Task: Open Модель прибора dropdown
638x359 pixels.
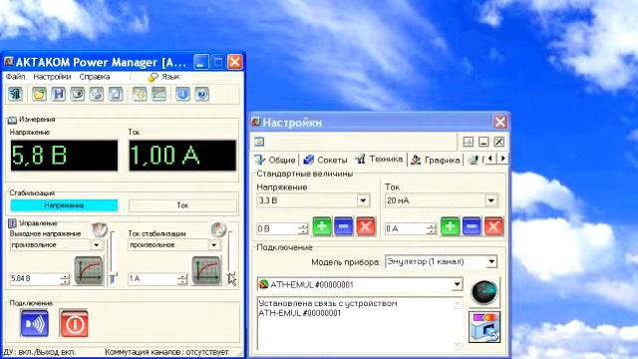Action: pyautogui.click(x=491, y=261)
